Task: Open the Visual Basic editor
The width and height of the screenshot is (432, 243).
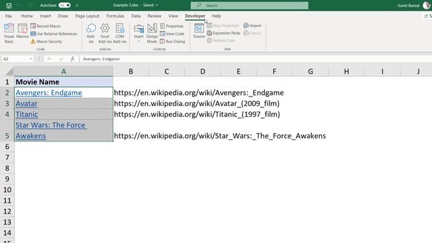Action: pyautogui.click(x=9, y=33)
